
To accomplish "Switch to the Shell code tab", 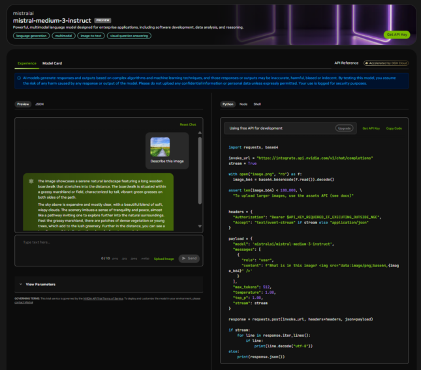I will pyautogui.click(x=257, y=104).
